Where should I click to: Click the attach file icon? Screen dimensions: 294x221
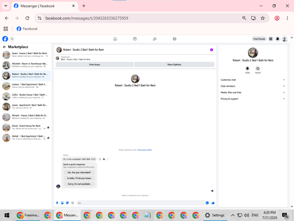[x=62, y=203]
